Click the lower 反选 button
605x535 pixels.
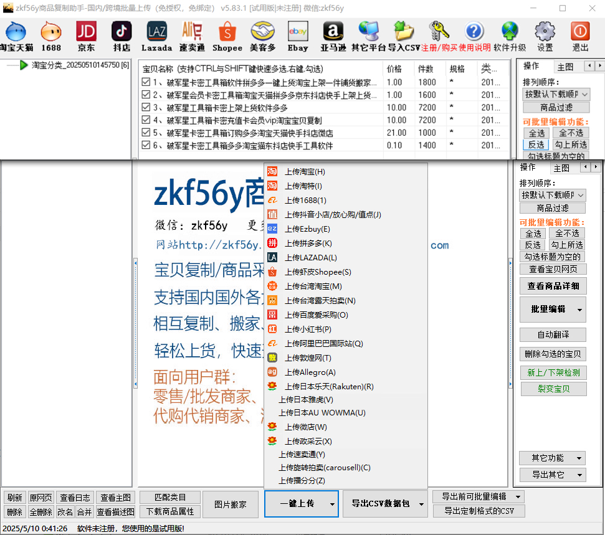tap(533, 245)
